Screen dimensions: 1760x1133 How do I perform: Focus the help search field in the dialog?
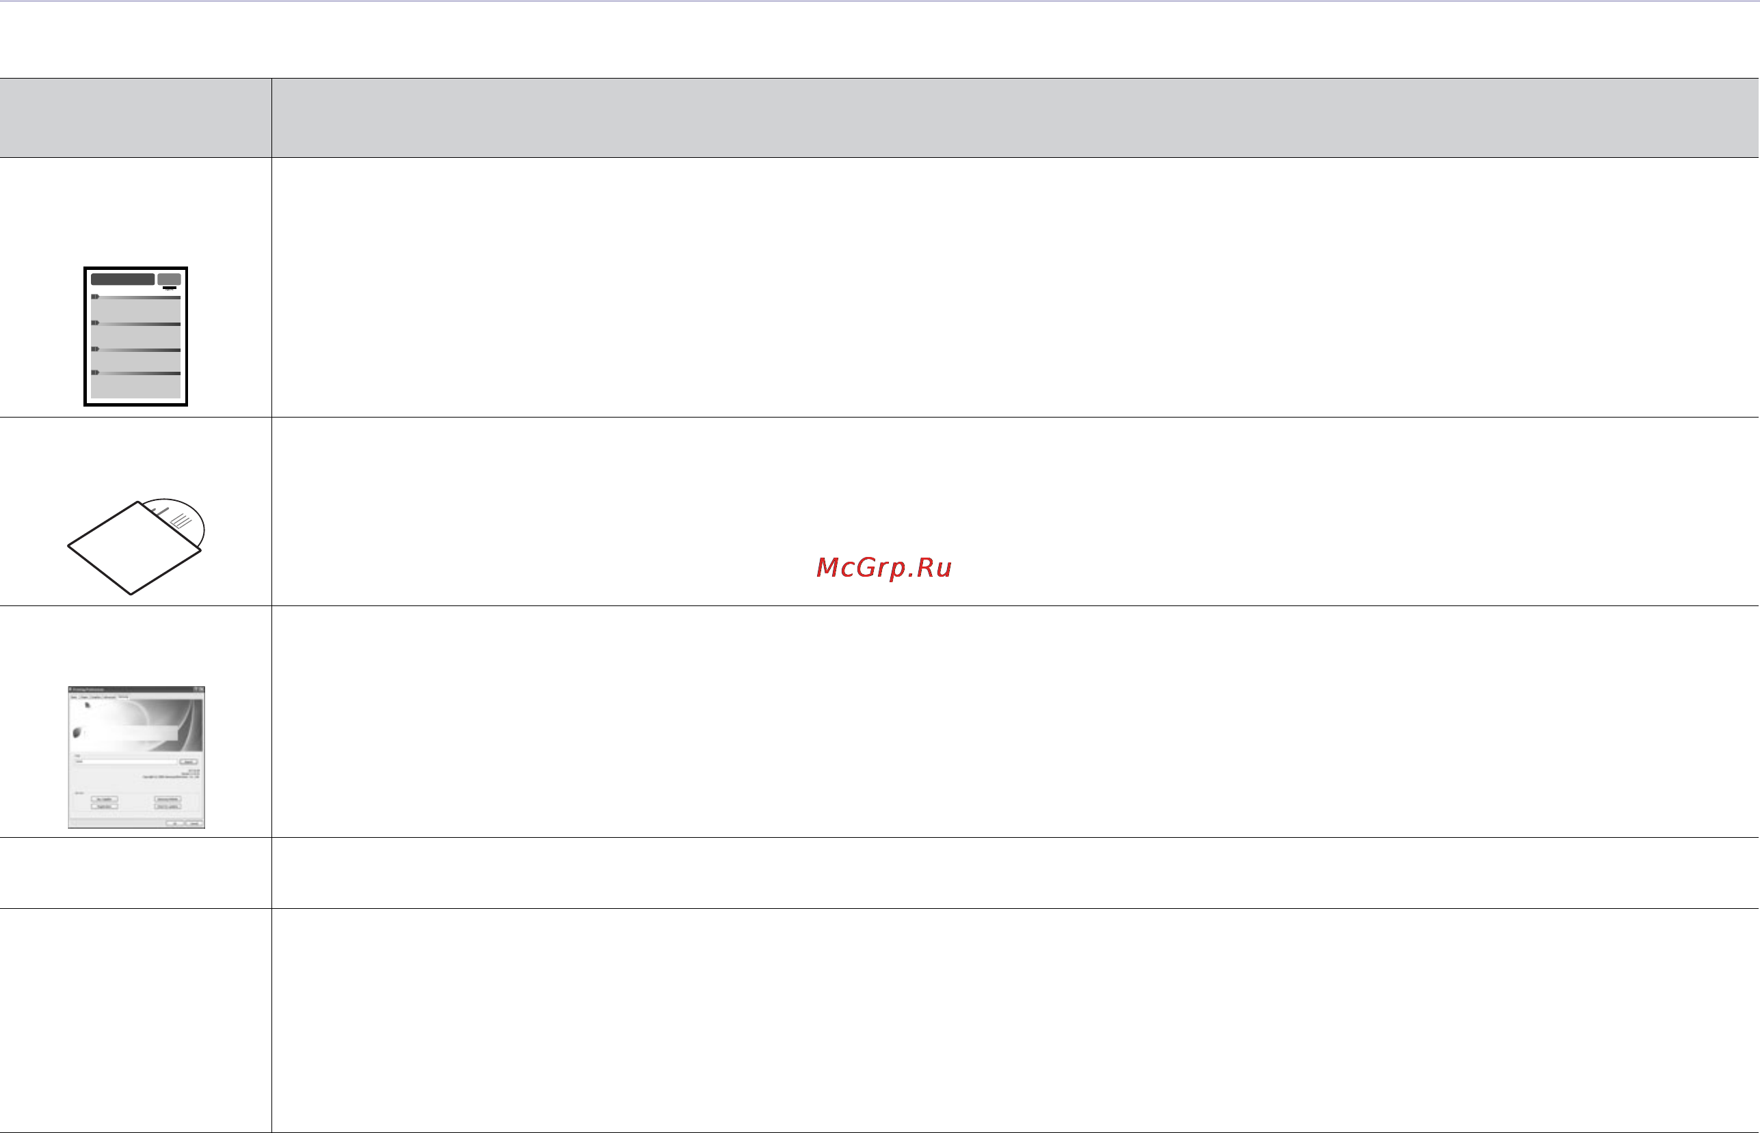[126, 762]
